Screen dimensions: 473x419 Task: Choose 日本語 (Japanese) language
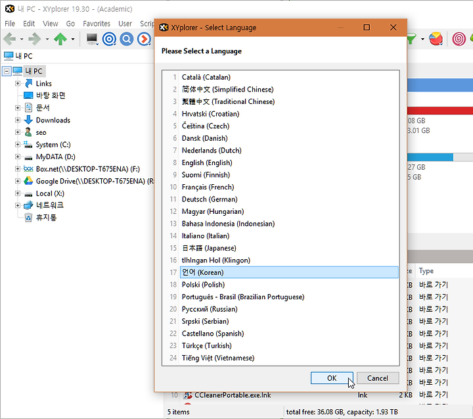click(x=289, y=248)
